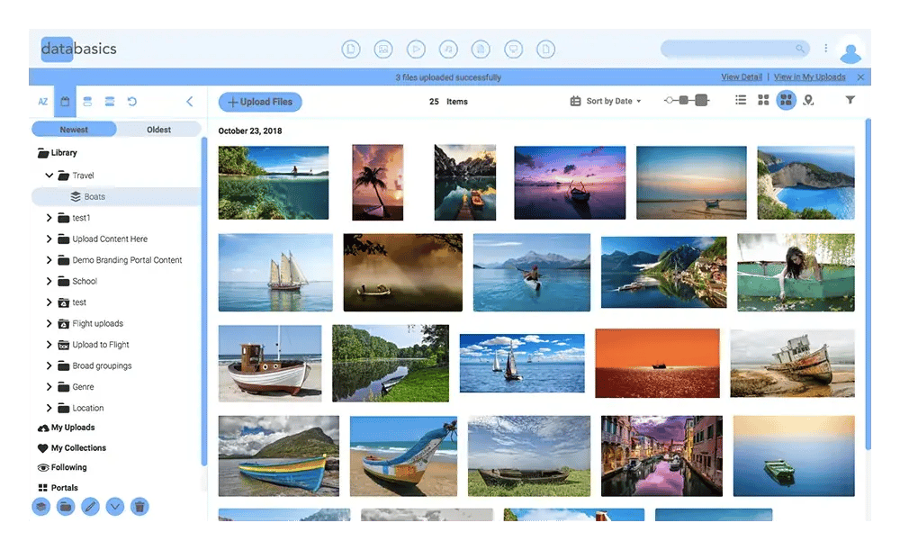Click the trash delete icon in sidebar
This screenshot has height=550, width=900.
coord(139,507)
